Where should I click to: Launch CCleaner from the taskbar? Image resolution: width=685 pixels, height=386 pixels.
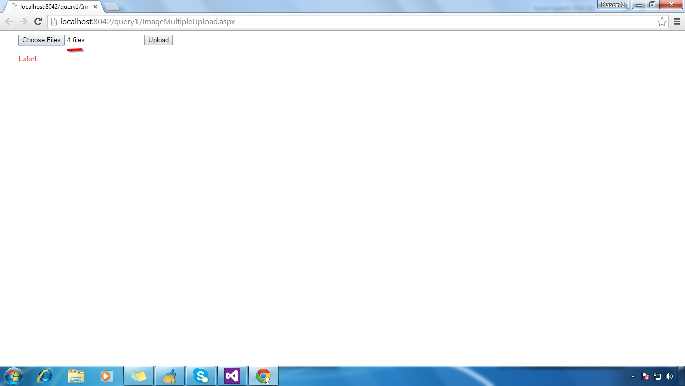[x=170, y=375]
